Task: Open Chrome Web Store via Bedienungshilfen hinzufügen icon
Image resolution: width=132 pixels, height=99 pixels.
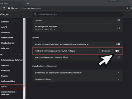Action: click(119, 28)
